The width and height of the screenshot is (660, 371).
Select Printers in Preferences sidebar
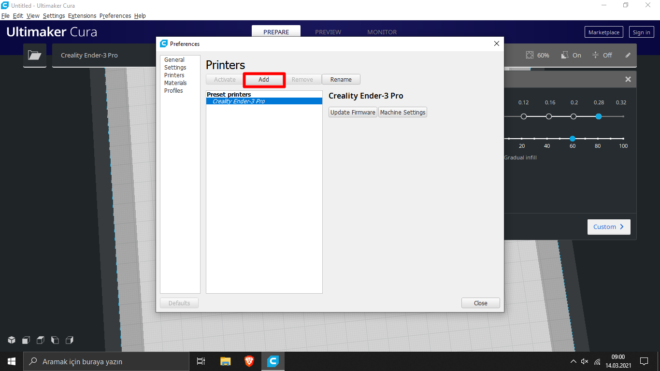(x=174, y=75)
